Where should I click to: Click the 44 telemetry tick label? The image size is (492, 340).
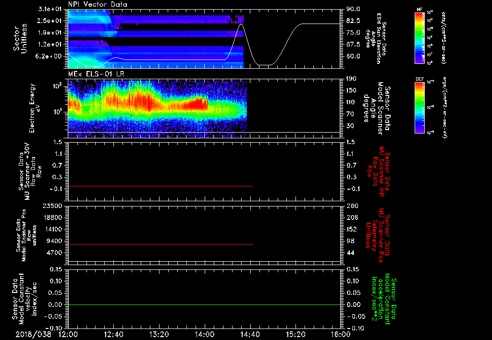coord(350,253)
